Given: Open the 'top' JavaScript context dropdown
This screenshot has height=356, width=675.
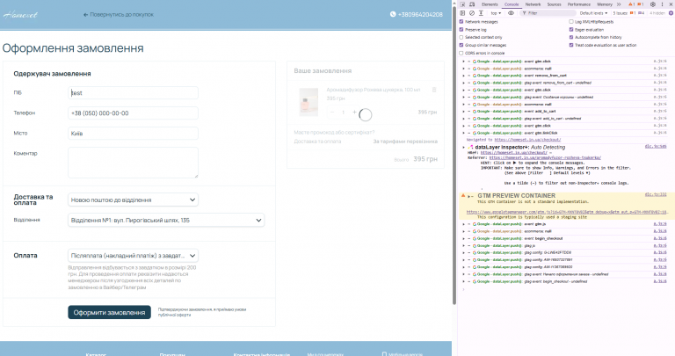Looking at the screenshot, I should coord(495,13).
